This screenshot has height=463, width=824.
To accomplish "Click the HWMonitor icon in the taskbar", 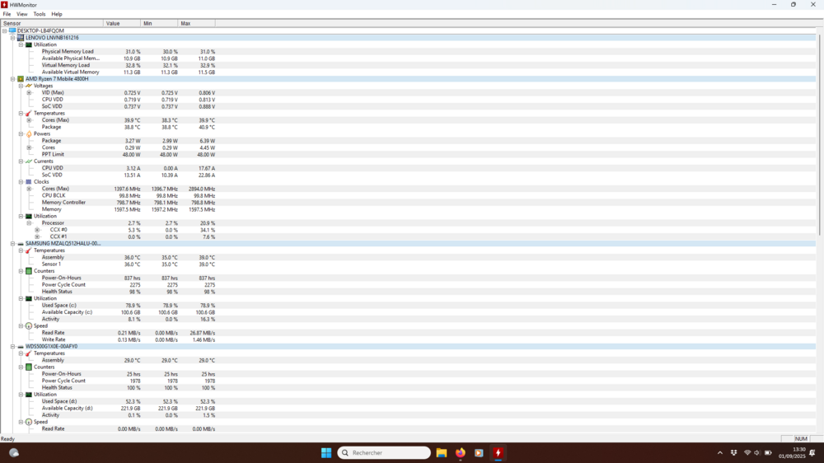I will 497,453.
